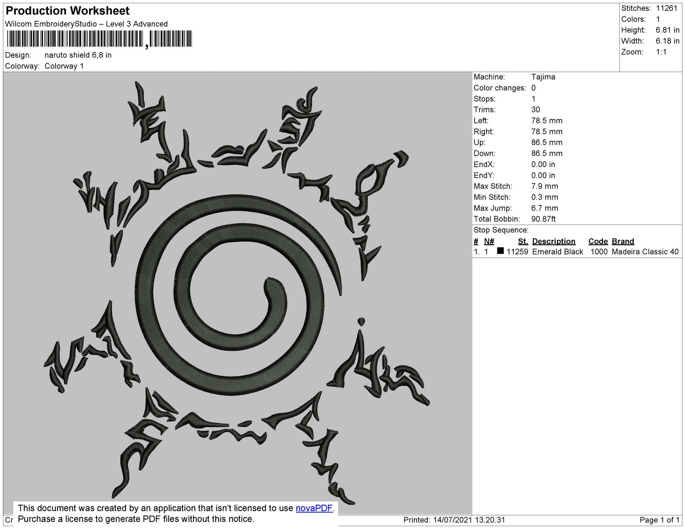Click 'Page 1 of 1' footer text

(659, 520)
